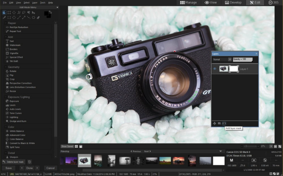
Task: Choose the Ellipse selection tool
Action: 14,12
